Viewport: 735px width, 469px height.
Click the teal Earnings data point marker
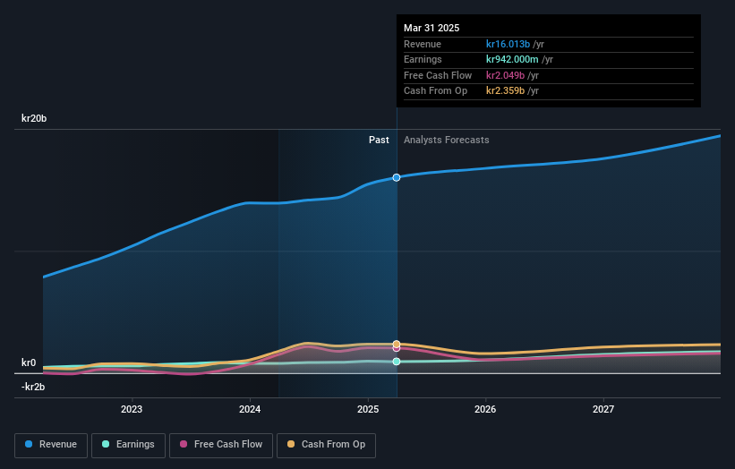point(397,362)
